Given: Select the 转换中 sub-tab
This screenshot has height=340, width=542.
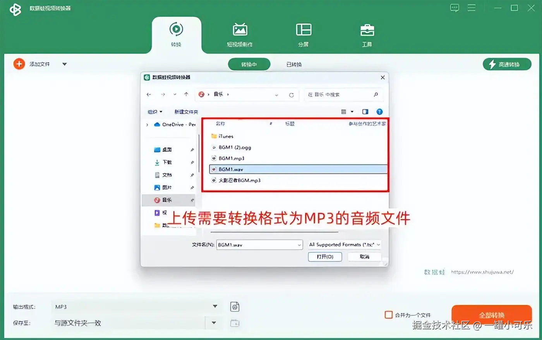Looking at the screenshot, I should click(249, 65).
